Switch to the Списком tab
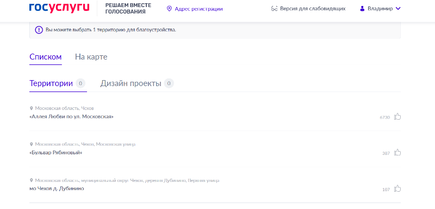 (46, 57)
